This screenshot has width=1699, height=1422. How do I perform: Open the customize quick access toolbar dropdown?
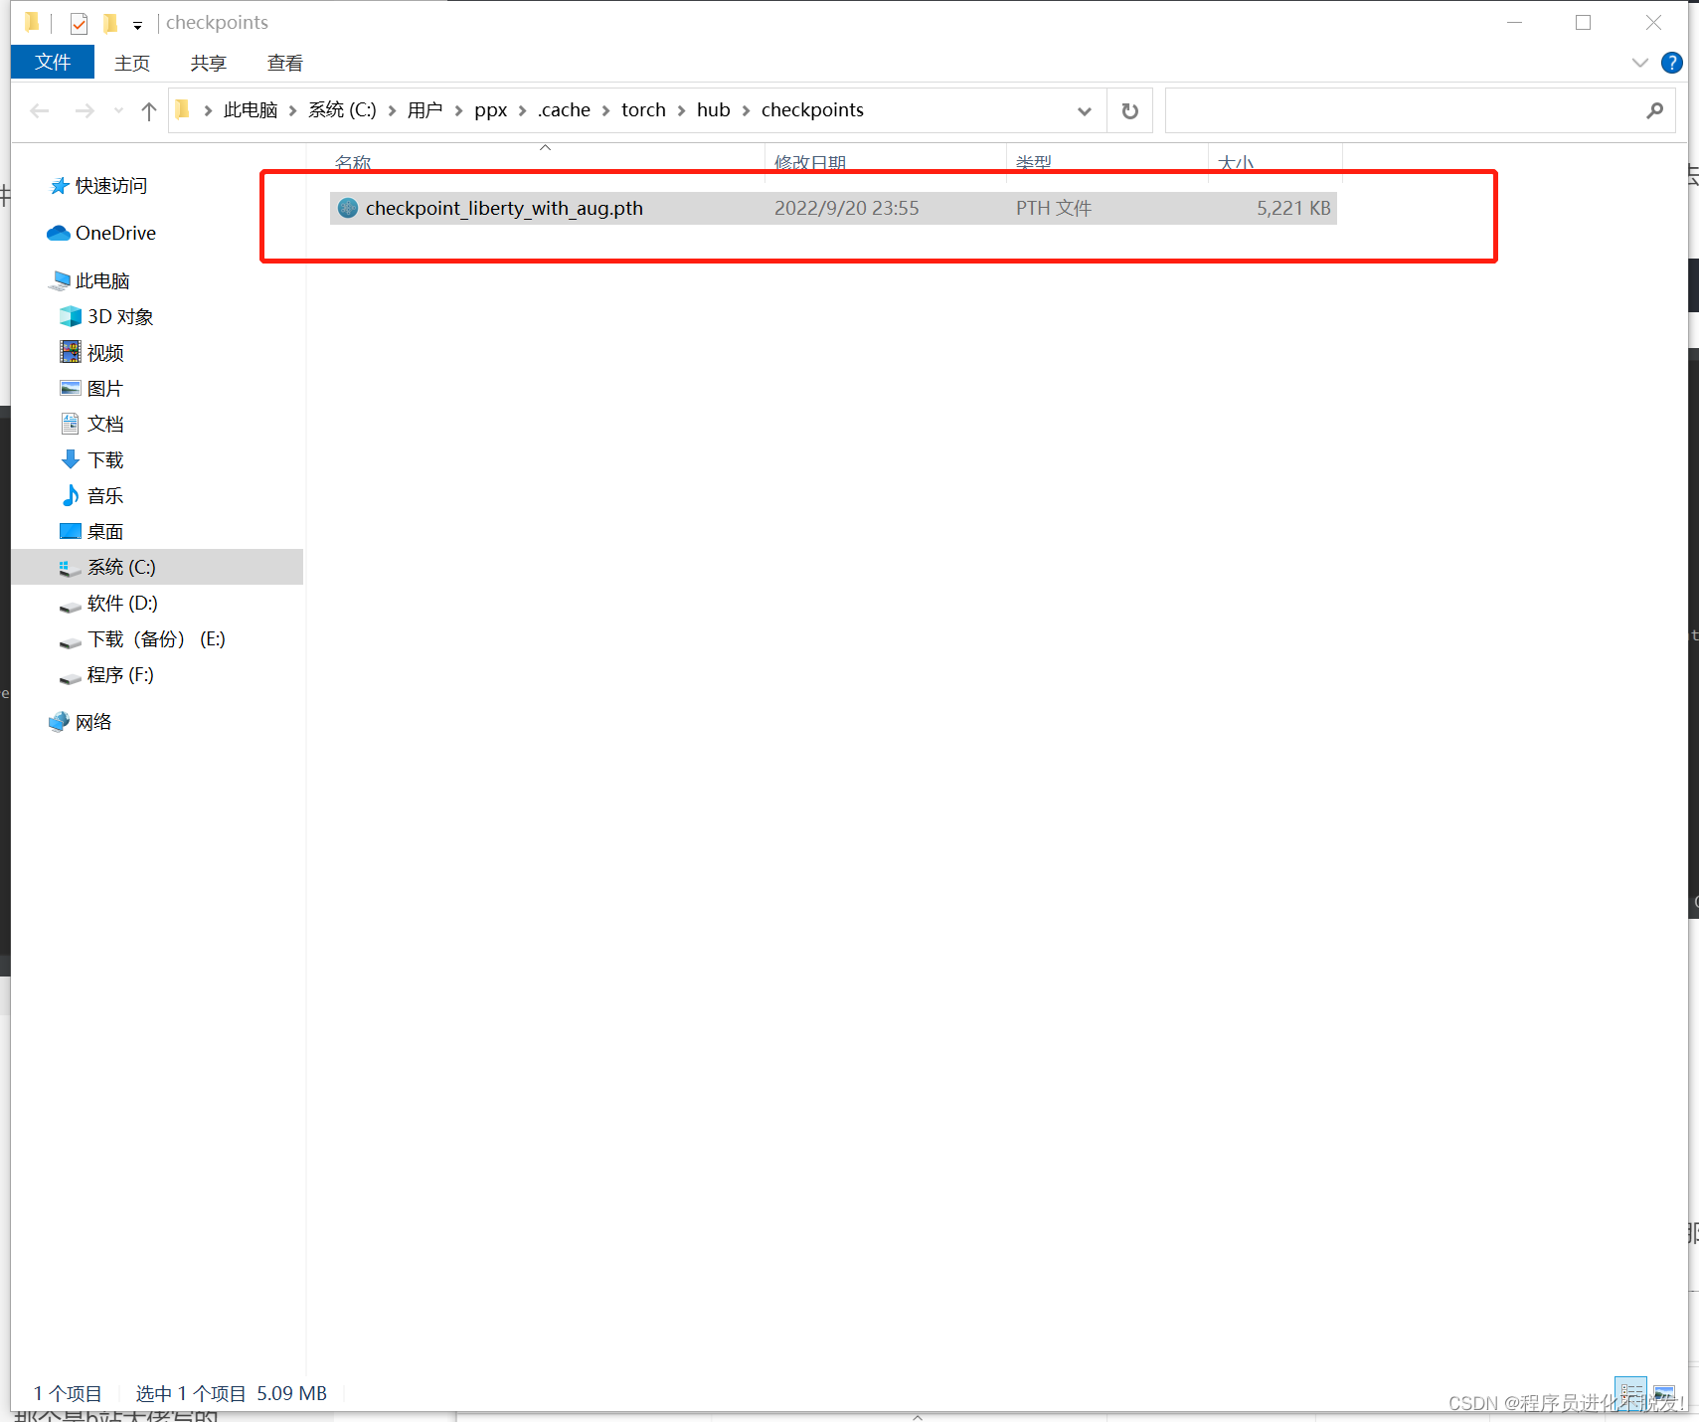point(137,24)
